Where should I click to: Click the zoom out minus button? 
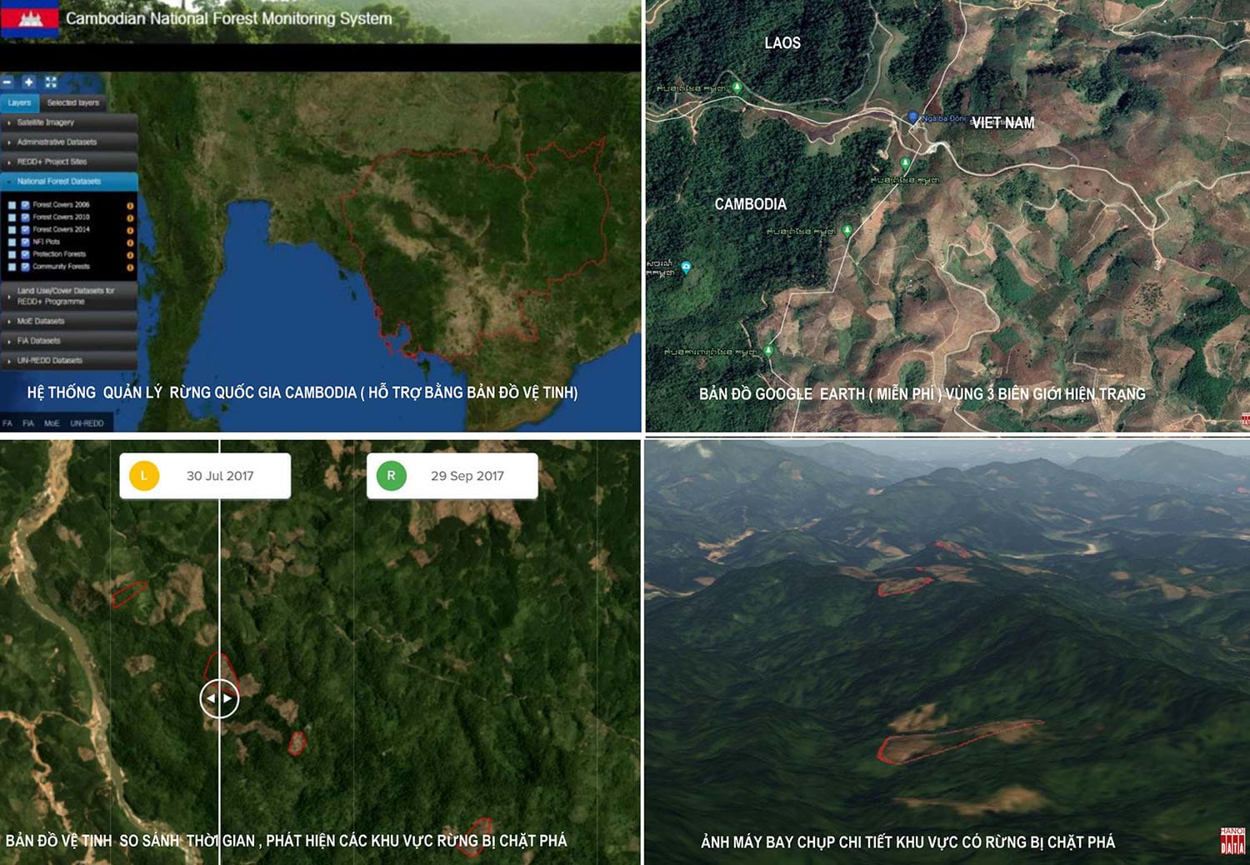coord(7,82)
